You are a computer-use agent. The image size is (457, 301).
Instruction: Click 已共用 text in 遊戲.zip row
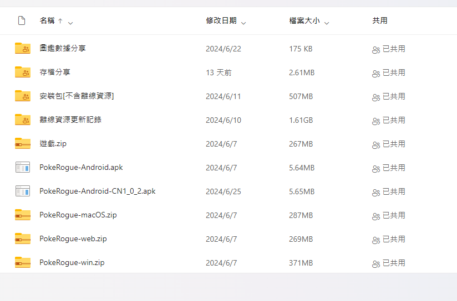394,144
